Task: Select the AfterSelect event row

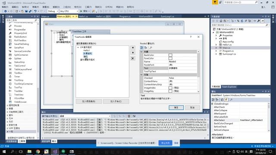Action: coord(239,120)
